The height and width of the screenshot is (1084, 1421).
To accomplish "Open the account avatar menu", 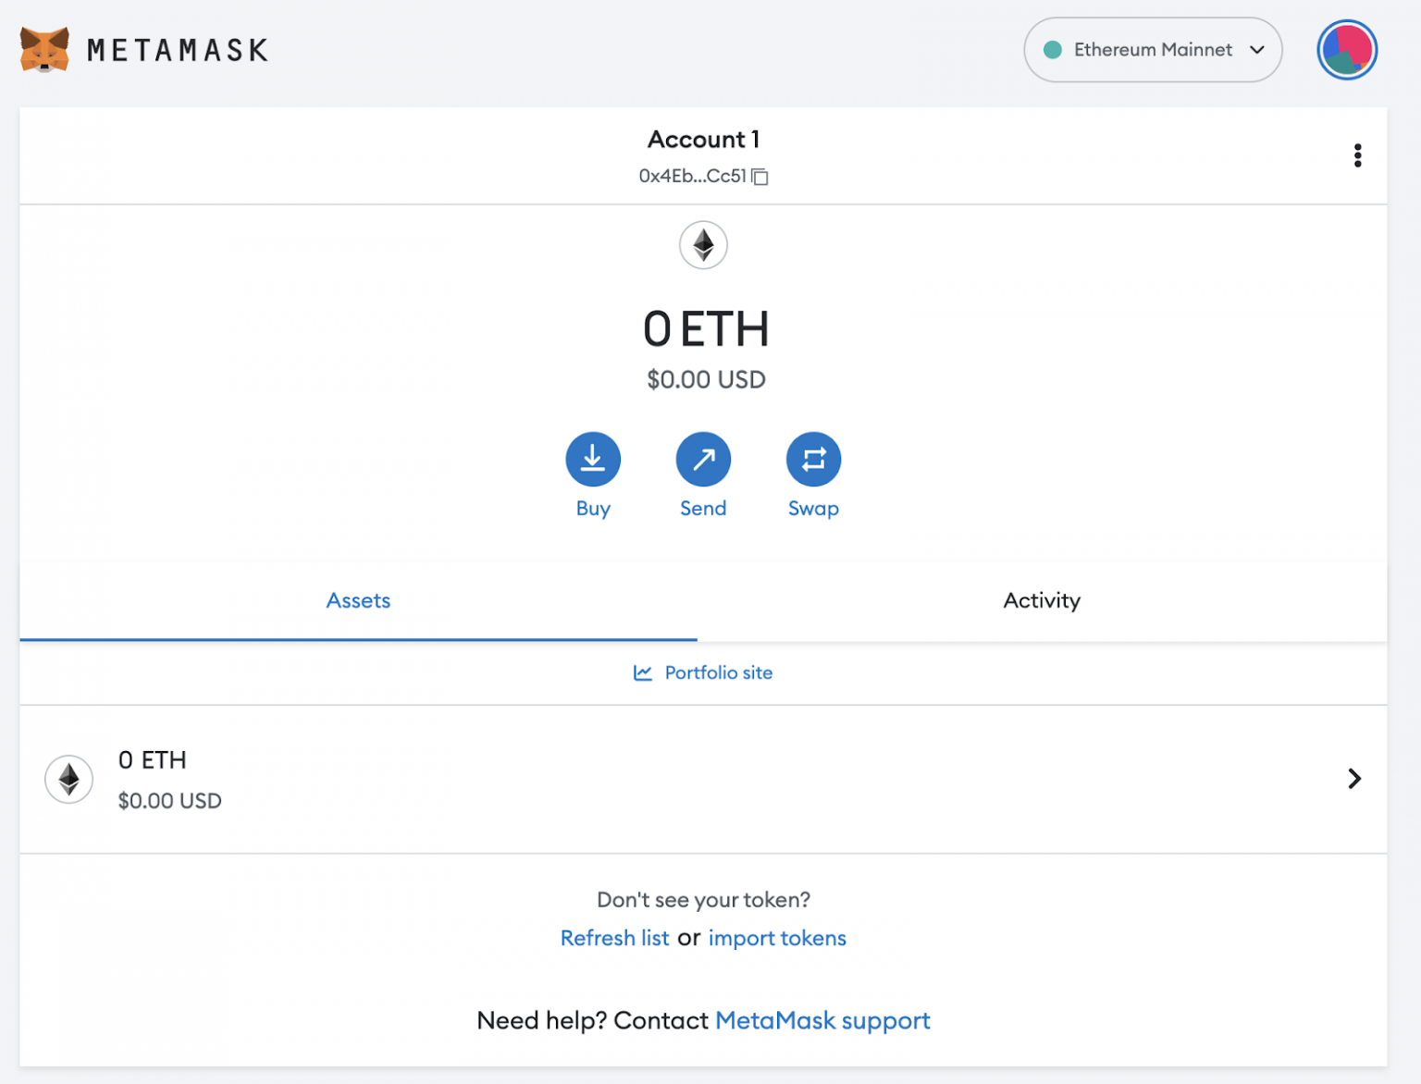I will coord(1346,49).
